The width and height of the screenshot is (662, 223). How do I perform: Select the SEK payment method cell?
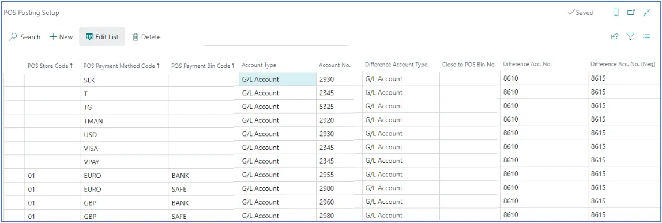[x=125, y=80]
